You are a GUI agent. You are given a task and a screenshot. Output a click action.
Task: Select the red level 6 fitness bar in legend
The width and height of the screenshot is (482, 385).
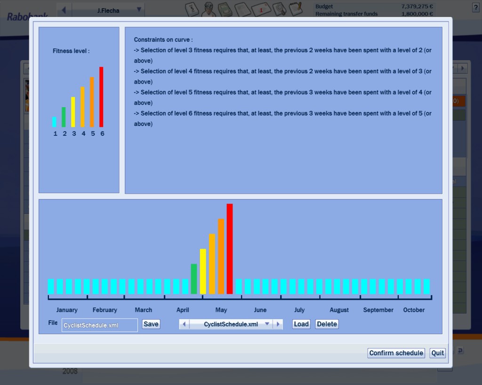(x=101, y=97)
